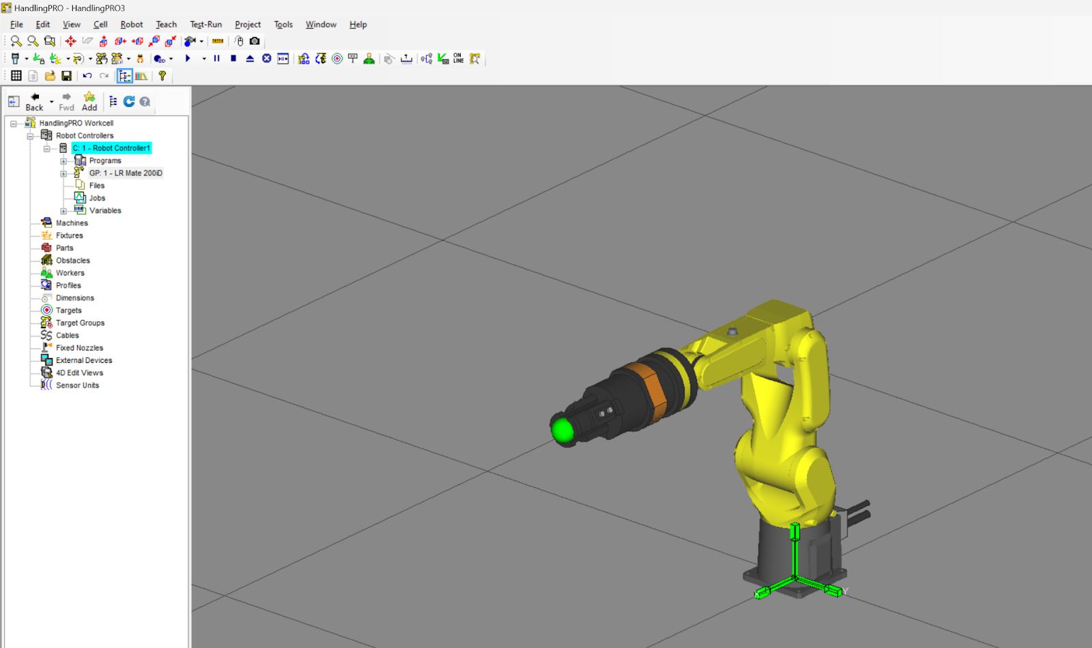Image resolution: width=1092 pixels, height=648 pixels.
Task: Open a workcell with the folder icon
Action: (x=50, y=76)
